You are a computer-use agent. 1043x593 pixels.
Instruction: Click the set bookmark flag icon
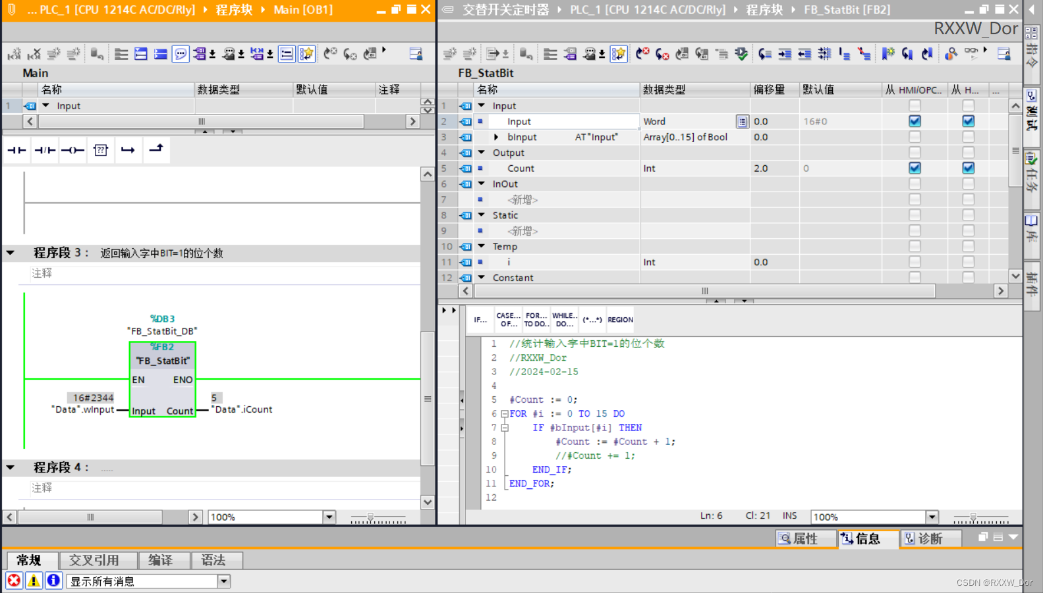point(888,54)
